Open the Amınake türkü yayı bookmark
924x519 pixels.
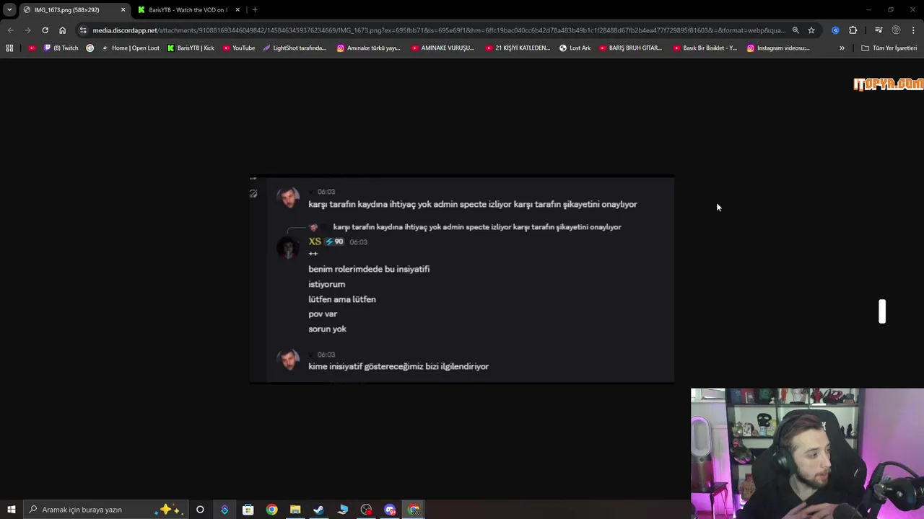(x=369, y=48)
